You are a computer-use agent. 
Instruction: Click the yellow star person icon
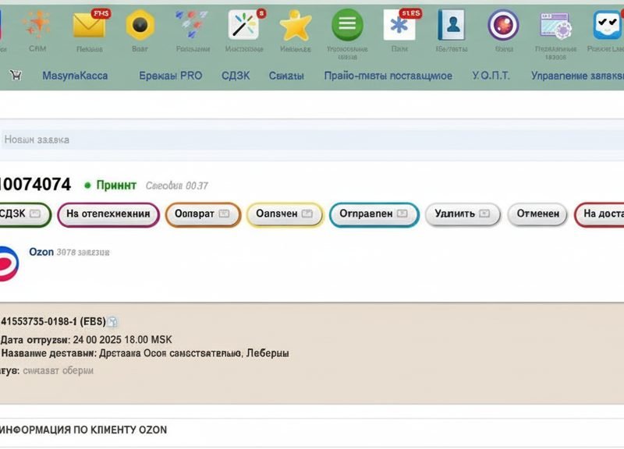point(296,26)
